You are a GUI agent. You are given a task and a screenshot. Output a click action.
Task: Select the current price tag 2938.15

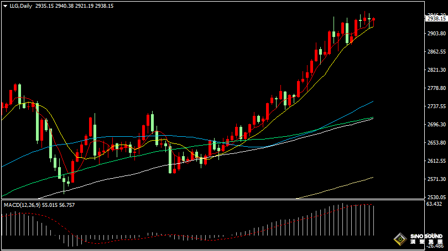[436, 19]
